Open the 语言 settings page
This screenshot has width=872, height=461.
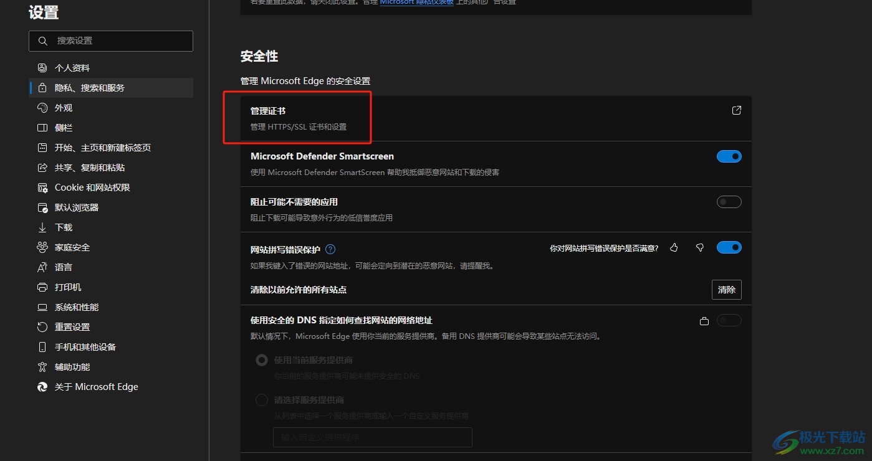pos(111,267)
